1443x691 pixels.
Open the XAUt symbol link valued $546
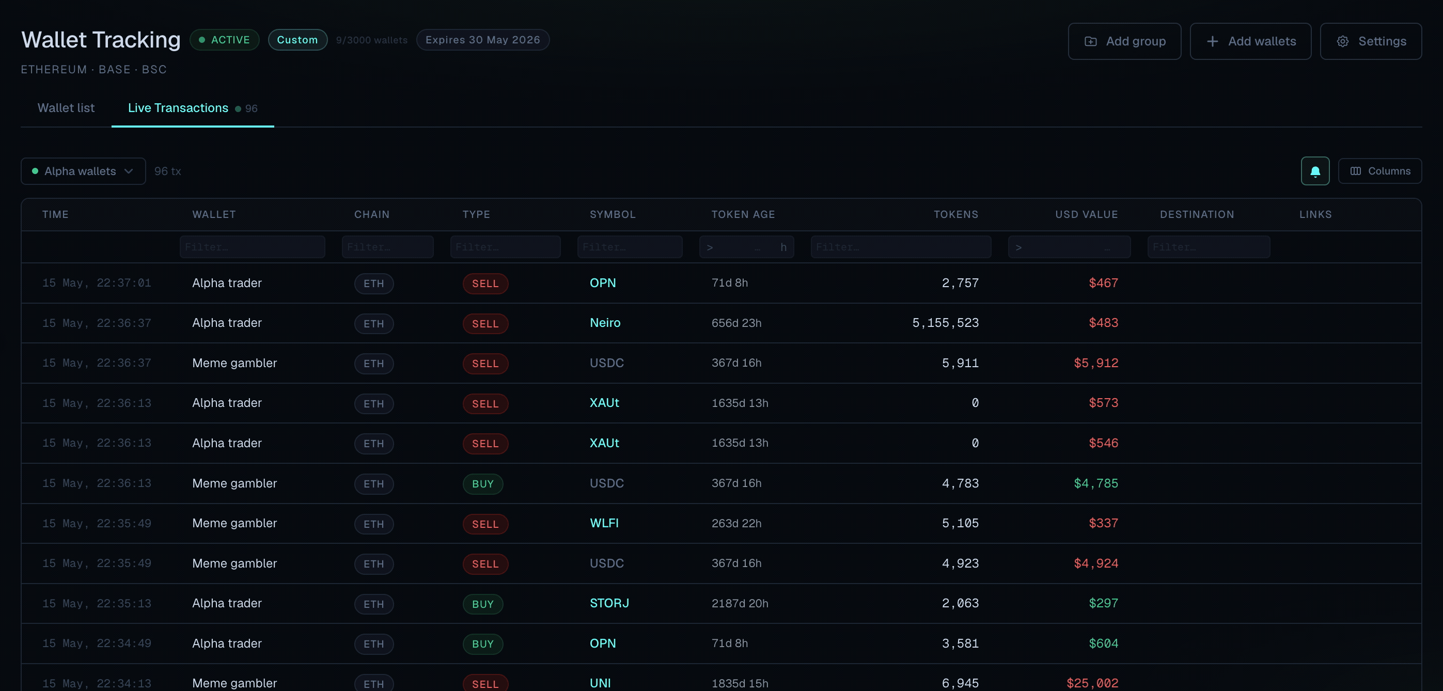click(604, 443)
